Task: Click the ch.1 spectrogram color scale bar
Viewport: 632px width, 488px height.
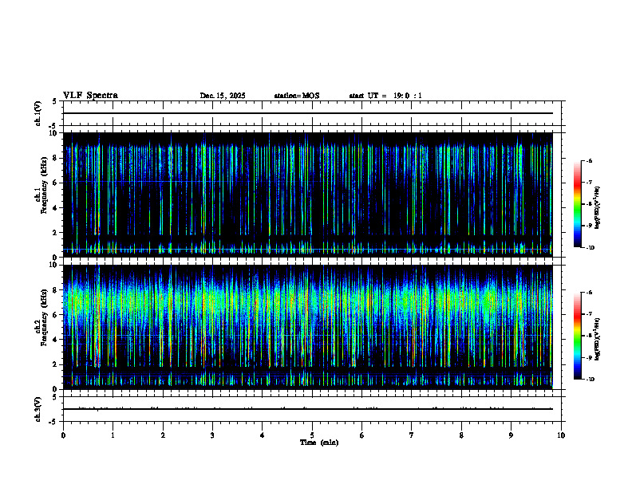Action: tap(578, 204)
